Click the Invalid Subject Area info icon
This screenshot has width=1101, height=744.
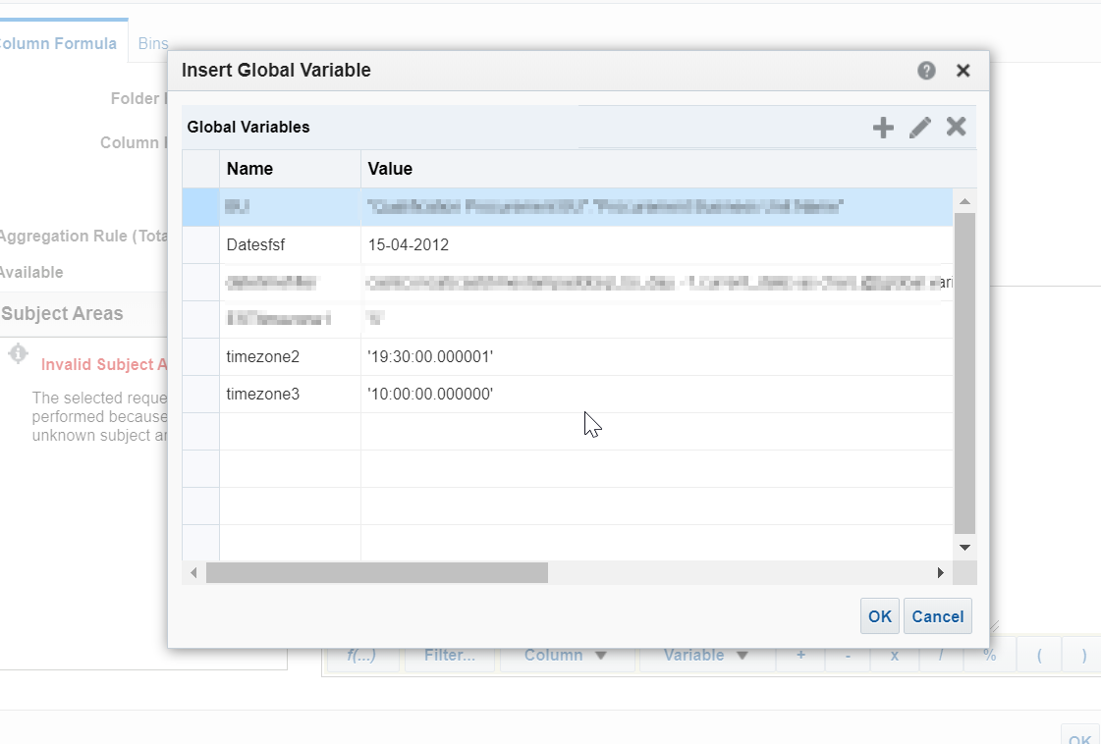tap(19, 353)
